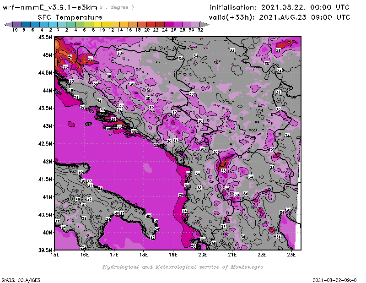Select the yellow swatch between 8 and 10
The height and width of the screenshot is (283, 366).
click(x=97, y=24)
